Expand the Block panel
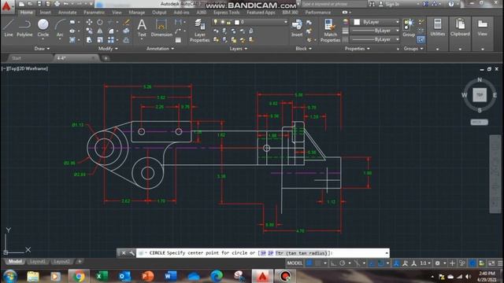Screen dimensions: 504x283 click(x=303, y=49)
